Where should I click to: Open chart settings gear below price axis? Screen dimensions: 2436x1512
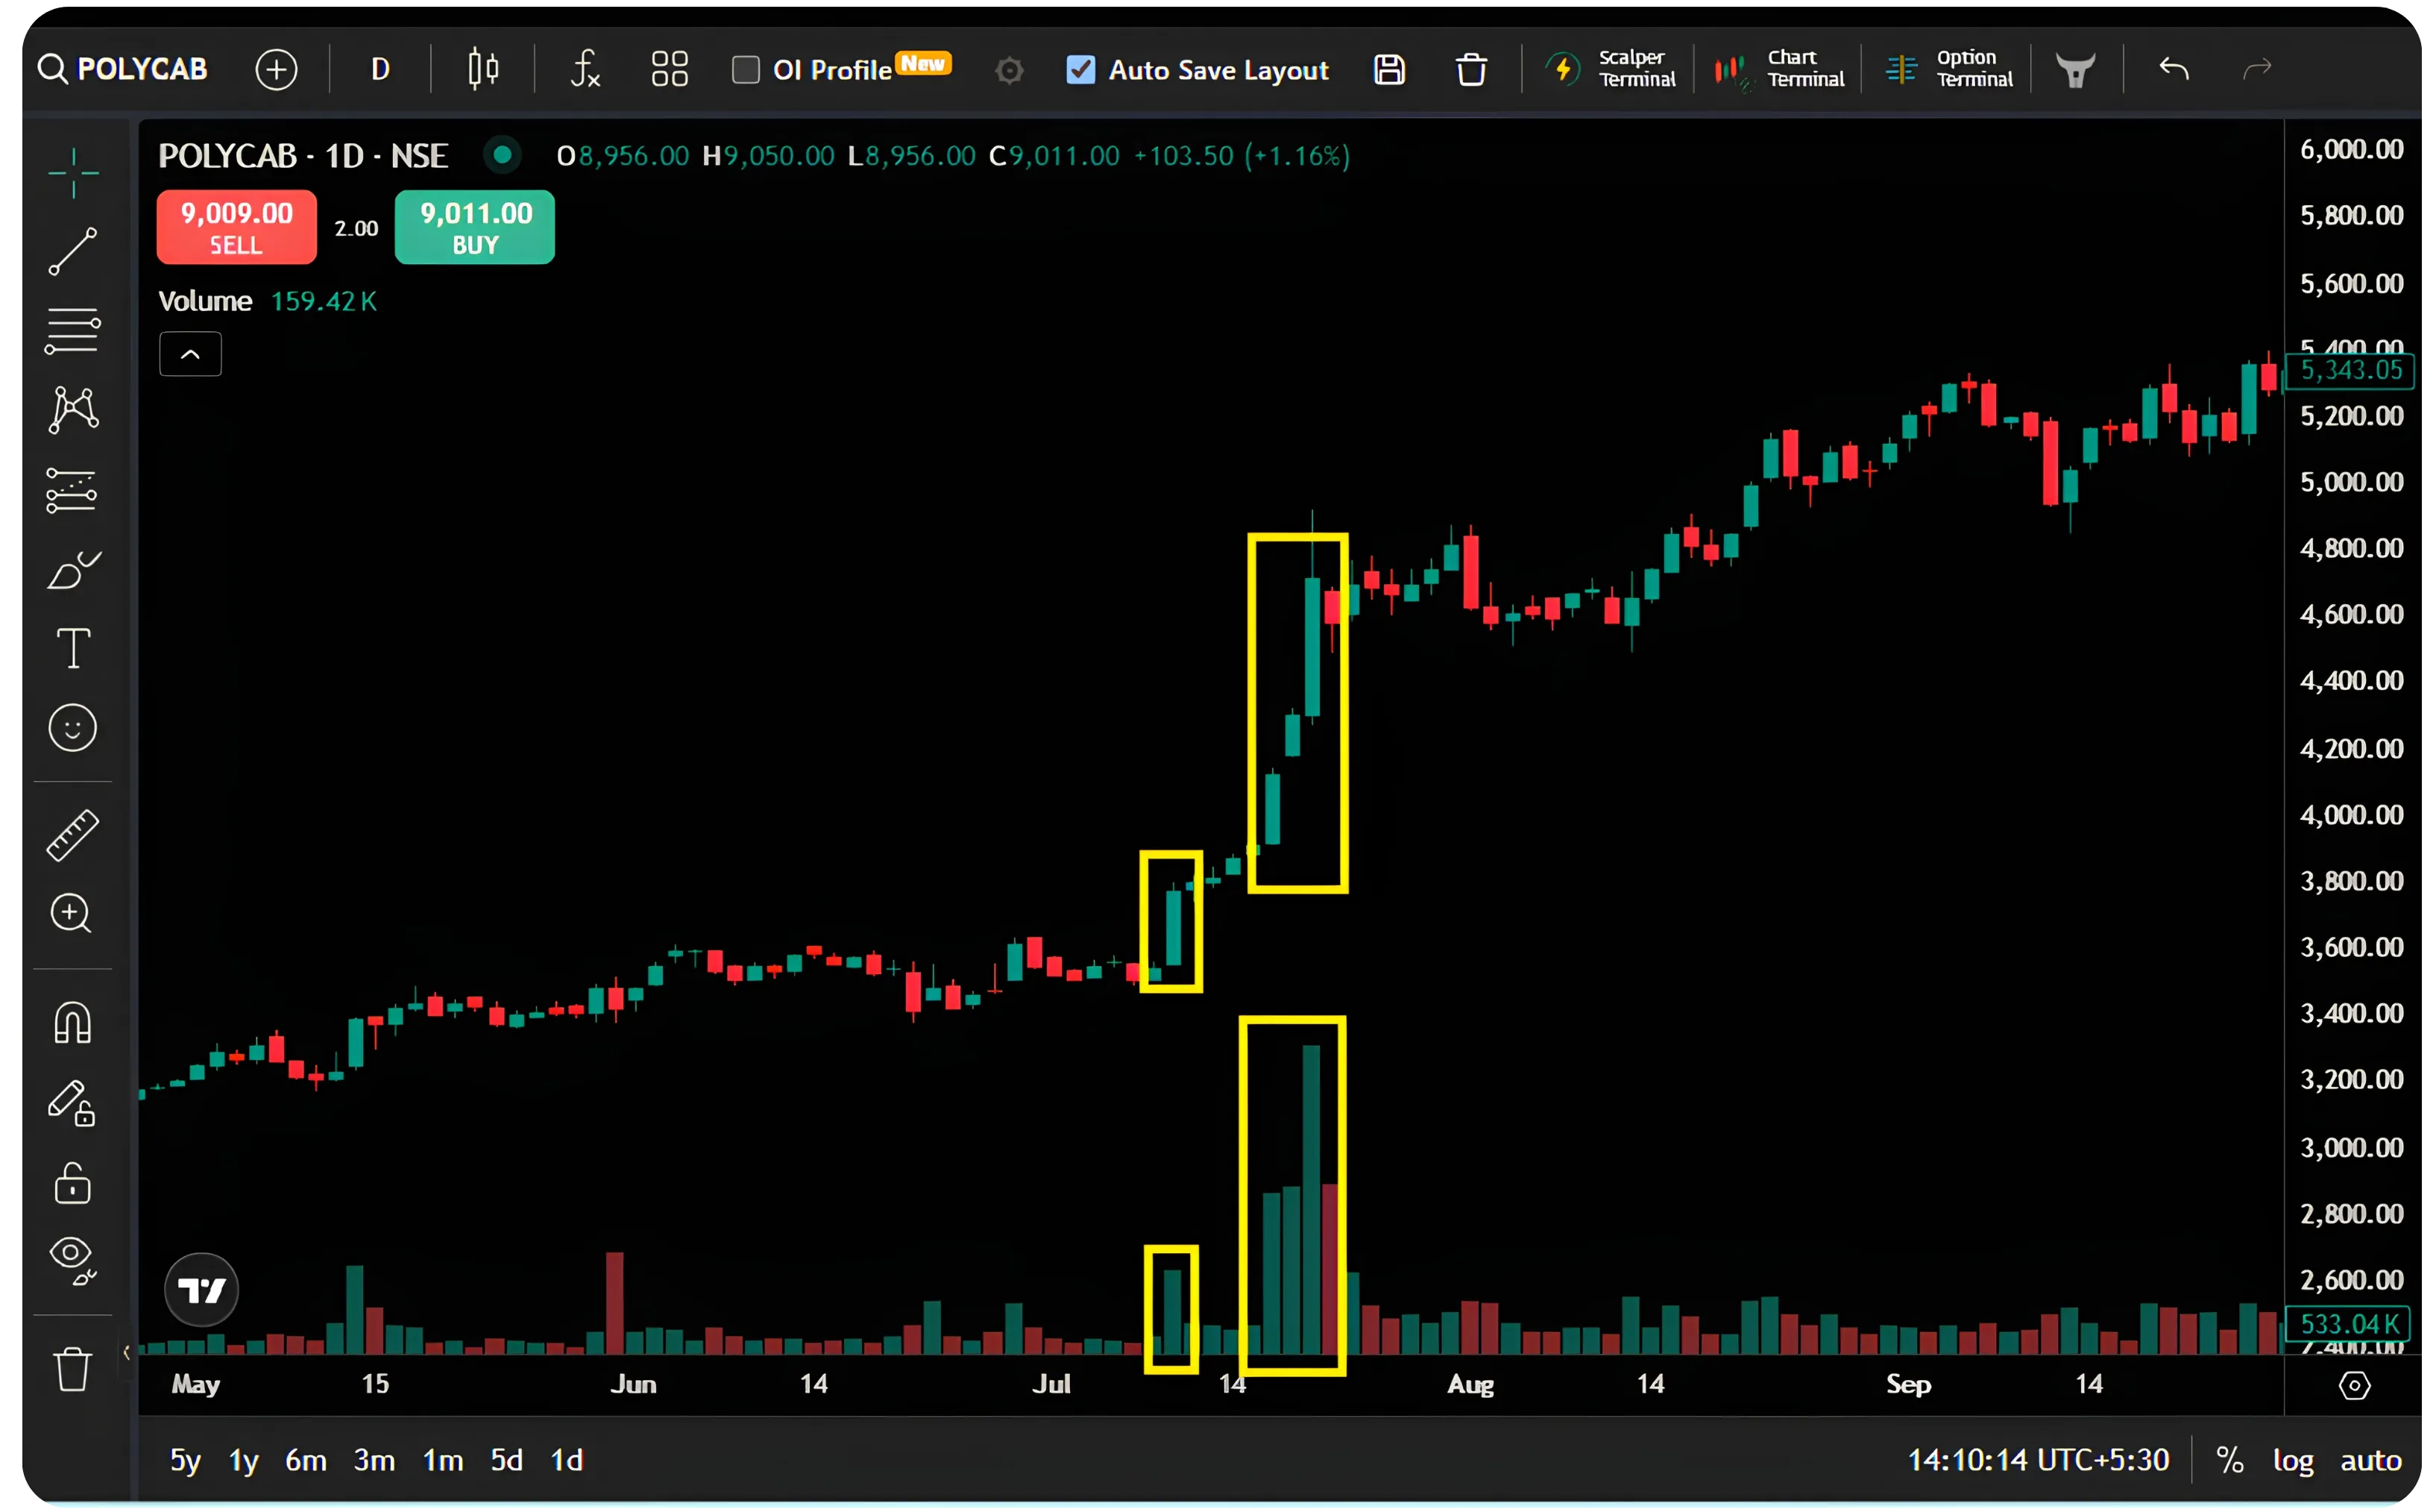pyautogui.click(x=2354, y=1385)
